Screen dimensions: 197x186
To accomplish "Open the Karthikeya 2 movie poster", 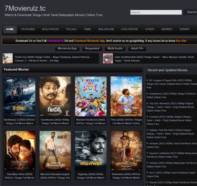I will (x=19, y=96).
